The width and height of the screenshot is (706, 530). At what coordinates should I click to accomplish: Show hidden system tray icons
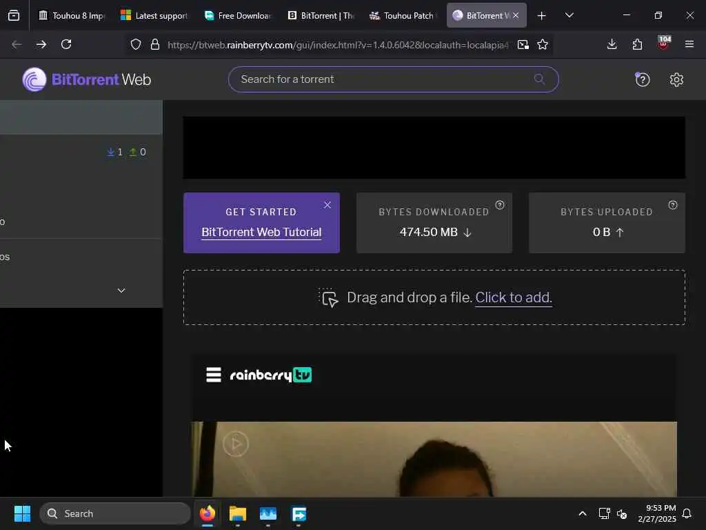tap(582, 513)
